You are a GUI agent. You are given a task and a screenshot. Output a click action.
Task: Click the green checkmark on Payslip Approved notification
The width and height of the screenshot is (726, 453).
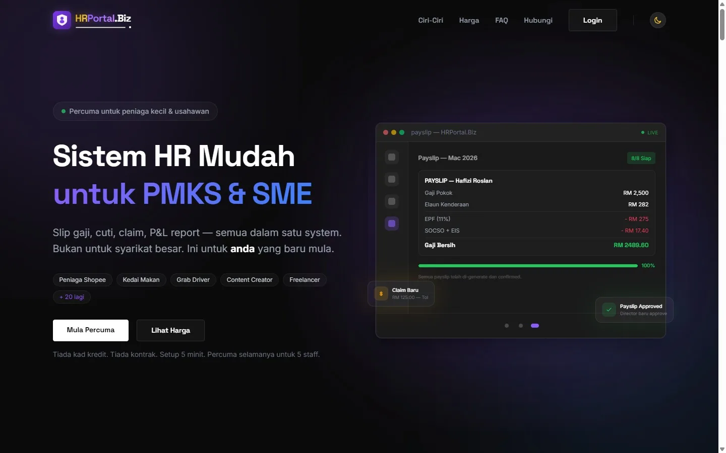(609, 310)
